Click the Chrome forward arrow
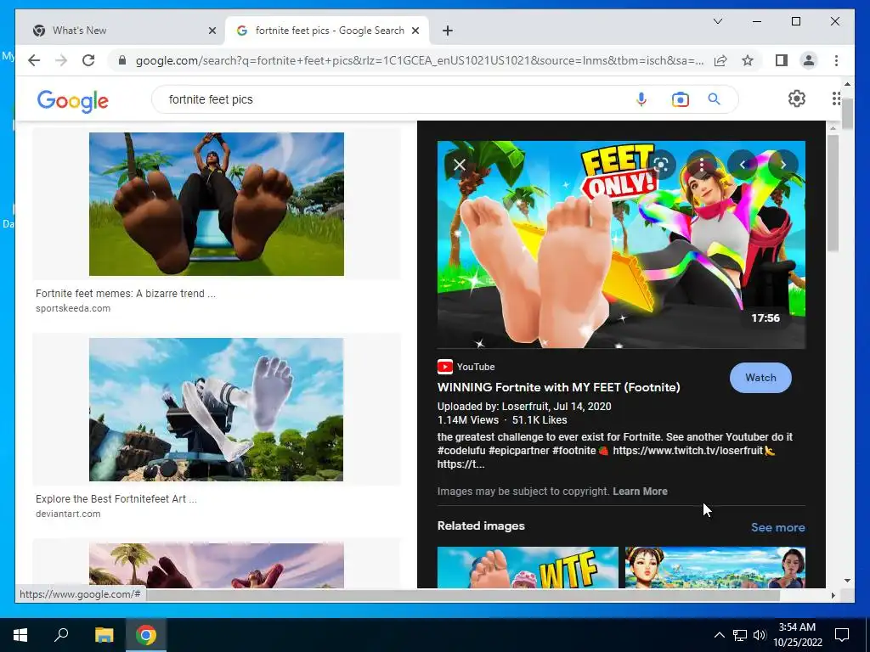 (61, 60)
